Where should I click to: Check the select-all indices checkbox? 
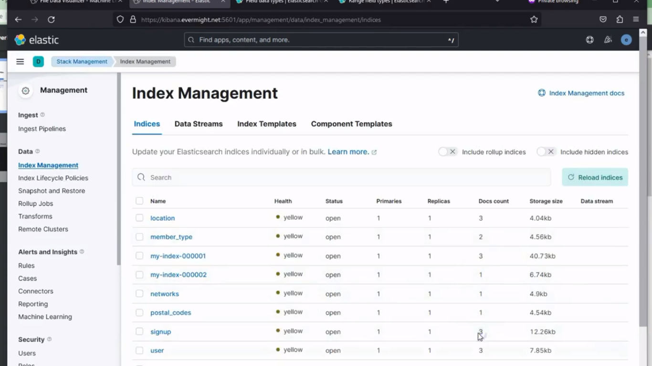pyautogui.click(x=139, y=201)
